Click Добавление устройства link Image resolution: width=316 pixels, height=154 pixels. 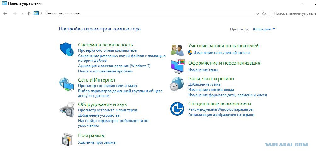pyautogui.click(x=99, y=115)
